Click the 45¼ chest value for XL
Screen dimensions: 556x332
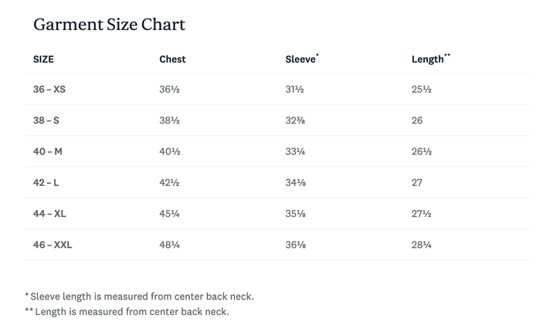click(170, 214)
